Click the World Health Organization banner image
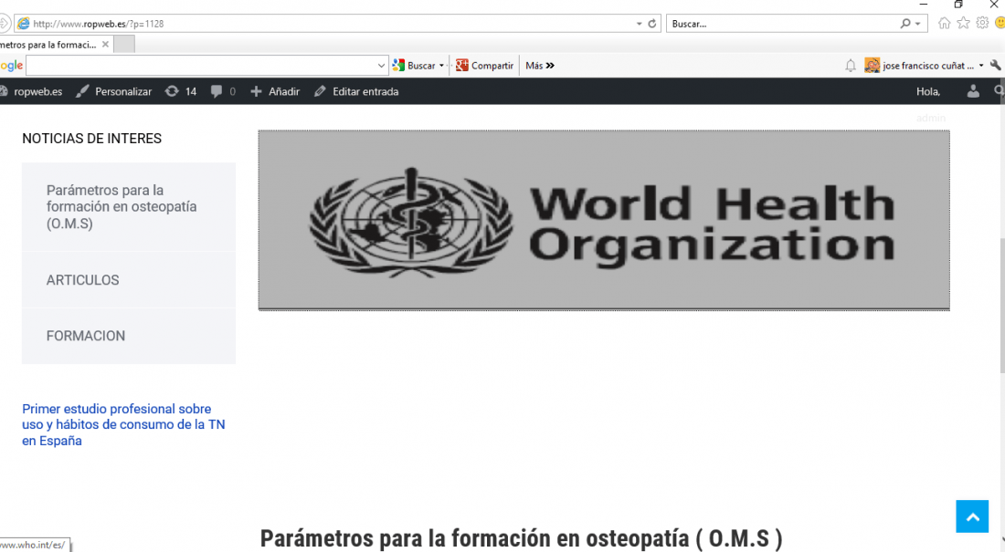The height and width of the screenshot is (552, 1005). coord(604,220)
